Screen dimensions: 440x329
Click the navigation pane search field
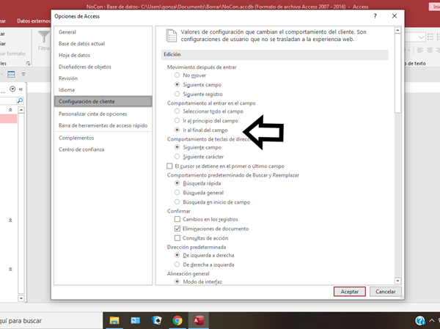click(x=8, y=100)
